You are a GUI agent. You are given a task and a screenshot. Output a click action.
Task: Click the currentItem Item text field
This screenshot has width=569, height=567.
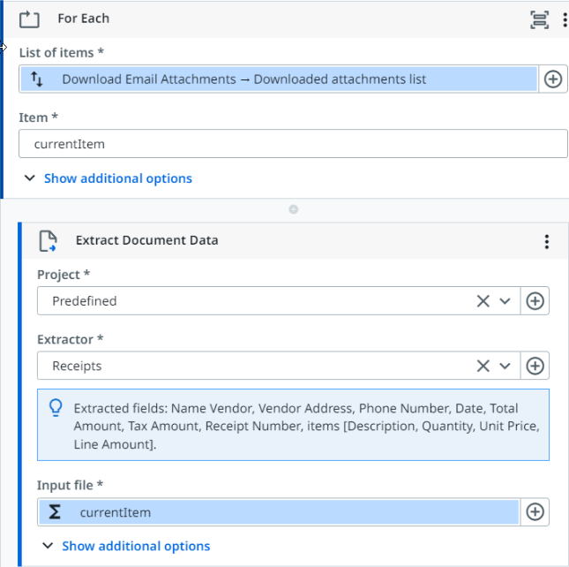click(x=293, y=144)
